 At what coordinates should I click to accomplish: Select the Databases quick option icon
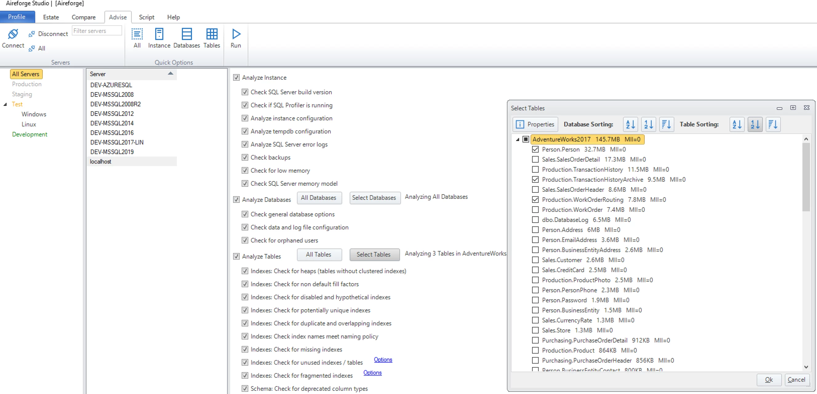point(186,34)
